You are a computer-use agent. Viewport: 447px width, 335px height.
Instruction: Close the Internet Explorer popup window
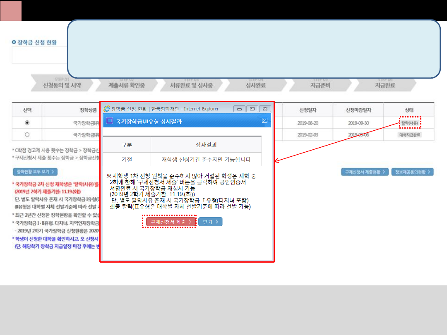click(x=265, y=109)
